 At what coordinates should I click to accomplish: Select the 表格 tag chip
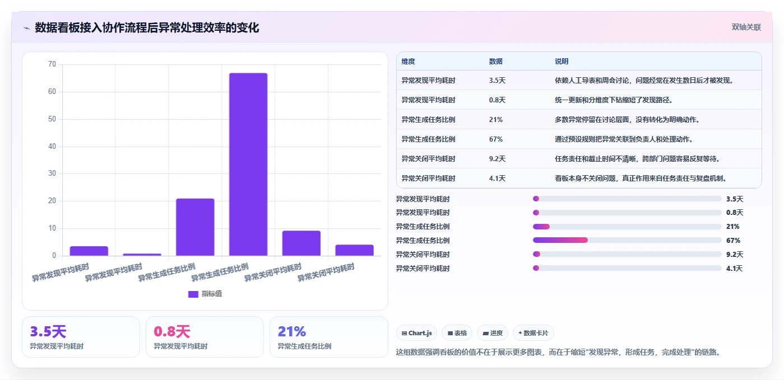tap(457, 333)
